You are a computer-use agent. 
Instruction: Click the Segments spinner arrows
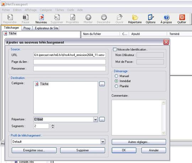click(x=53, y=126)
